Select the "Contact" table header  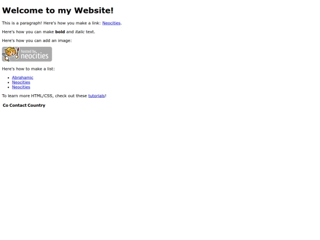[18, 105]
